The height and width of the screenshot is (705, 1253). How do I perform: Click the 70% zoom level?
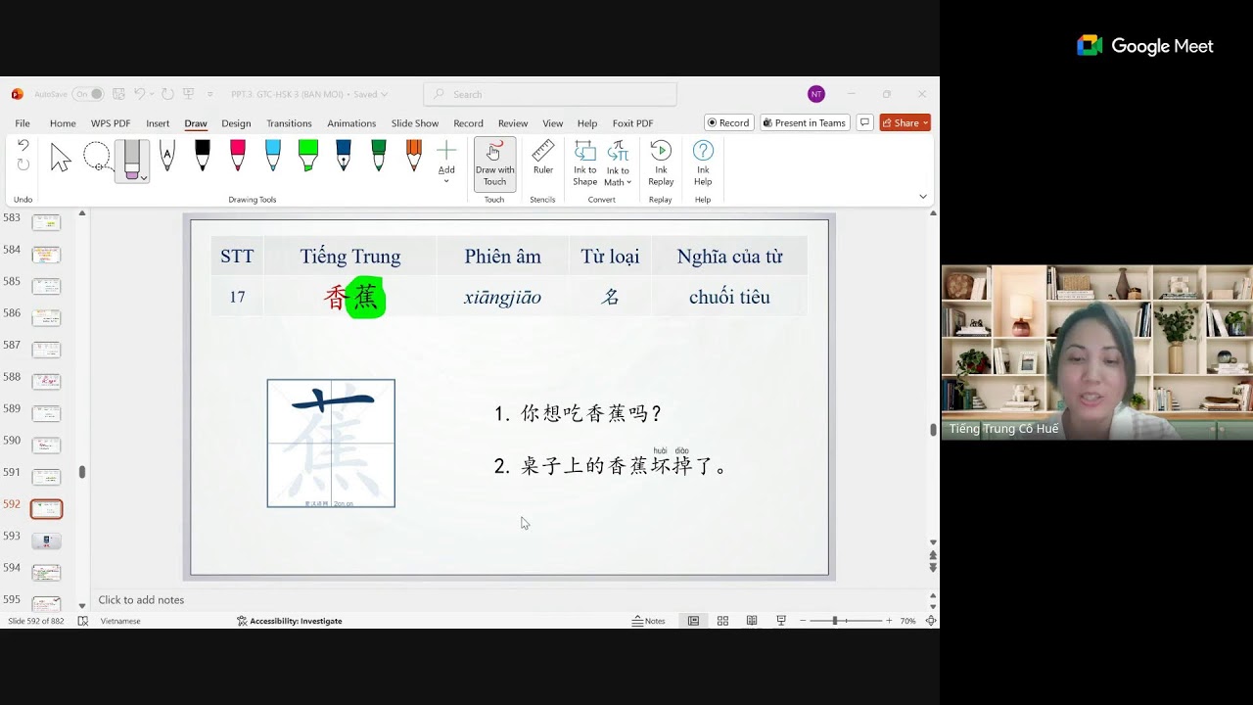pyautogui.click(x=907, y=621)
